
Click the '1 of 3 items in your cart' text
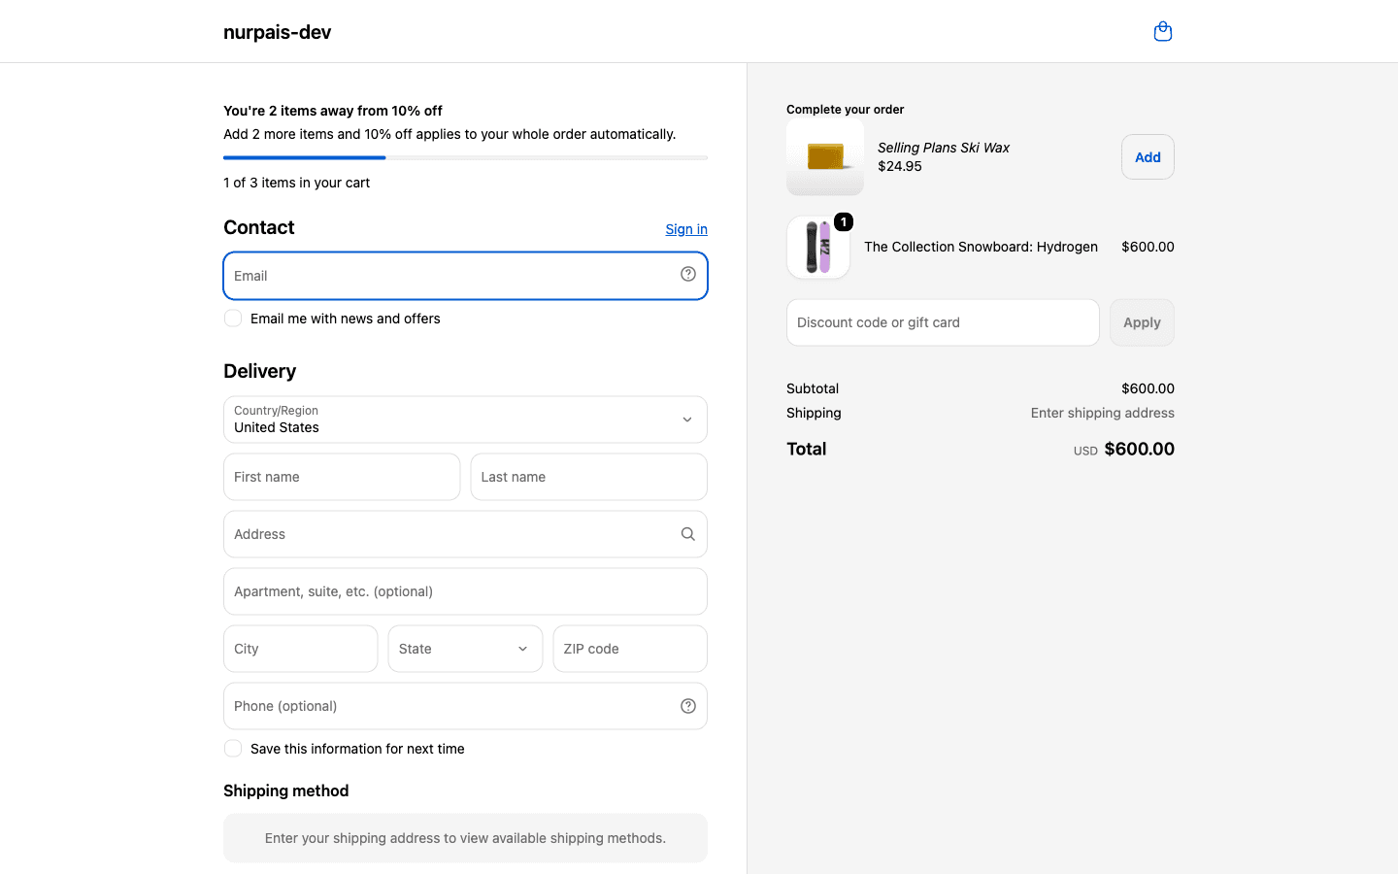(296, 183)
